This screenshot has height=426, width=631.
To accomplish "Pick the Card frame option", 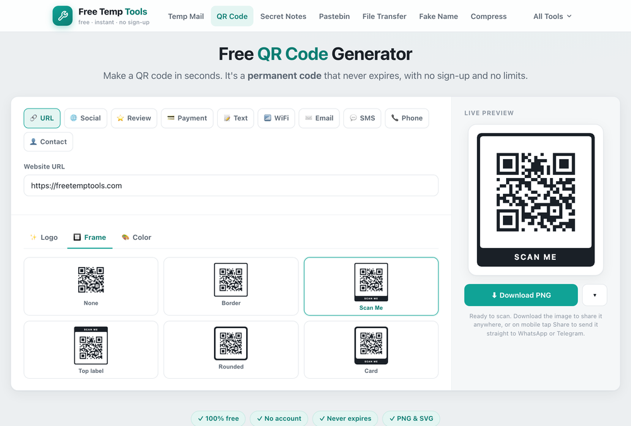I will point(371,350).
